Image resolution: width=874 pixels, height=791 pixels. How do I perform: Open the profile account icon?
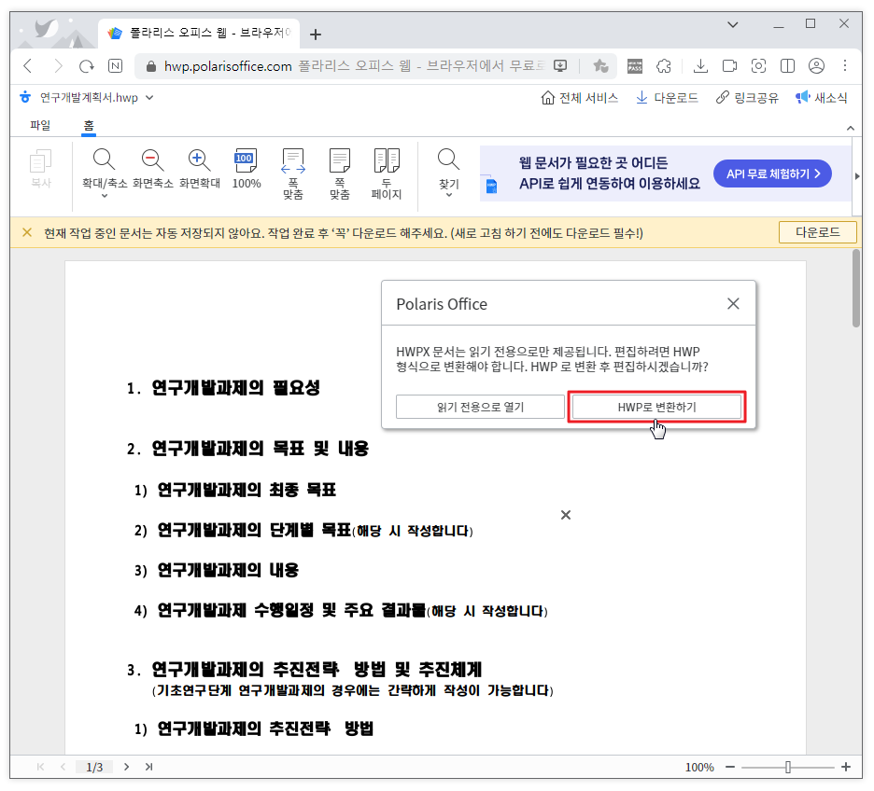pyautogui.click(x=817, y=66)
